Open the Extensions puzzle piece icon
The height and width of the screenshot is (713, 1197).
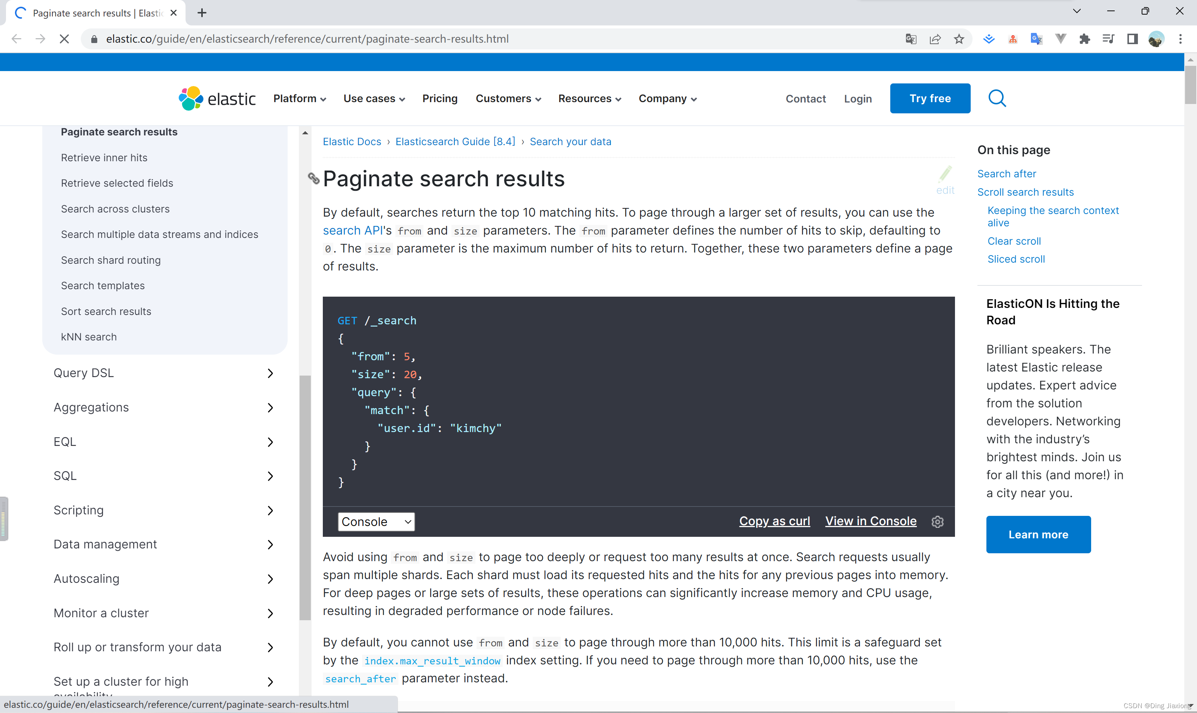tap(1084, 39)
